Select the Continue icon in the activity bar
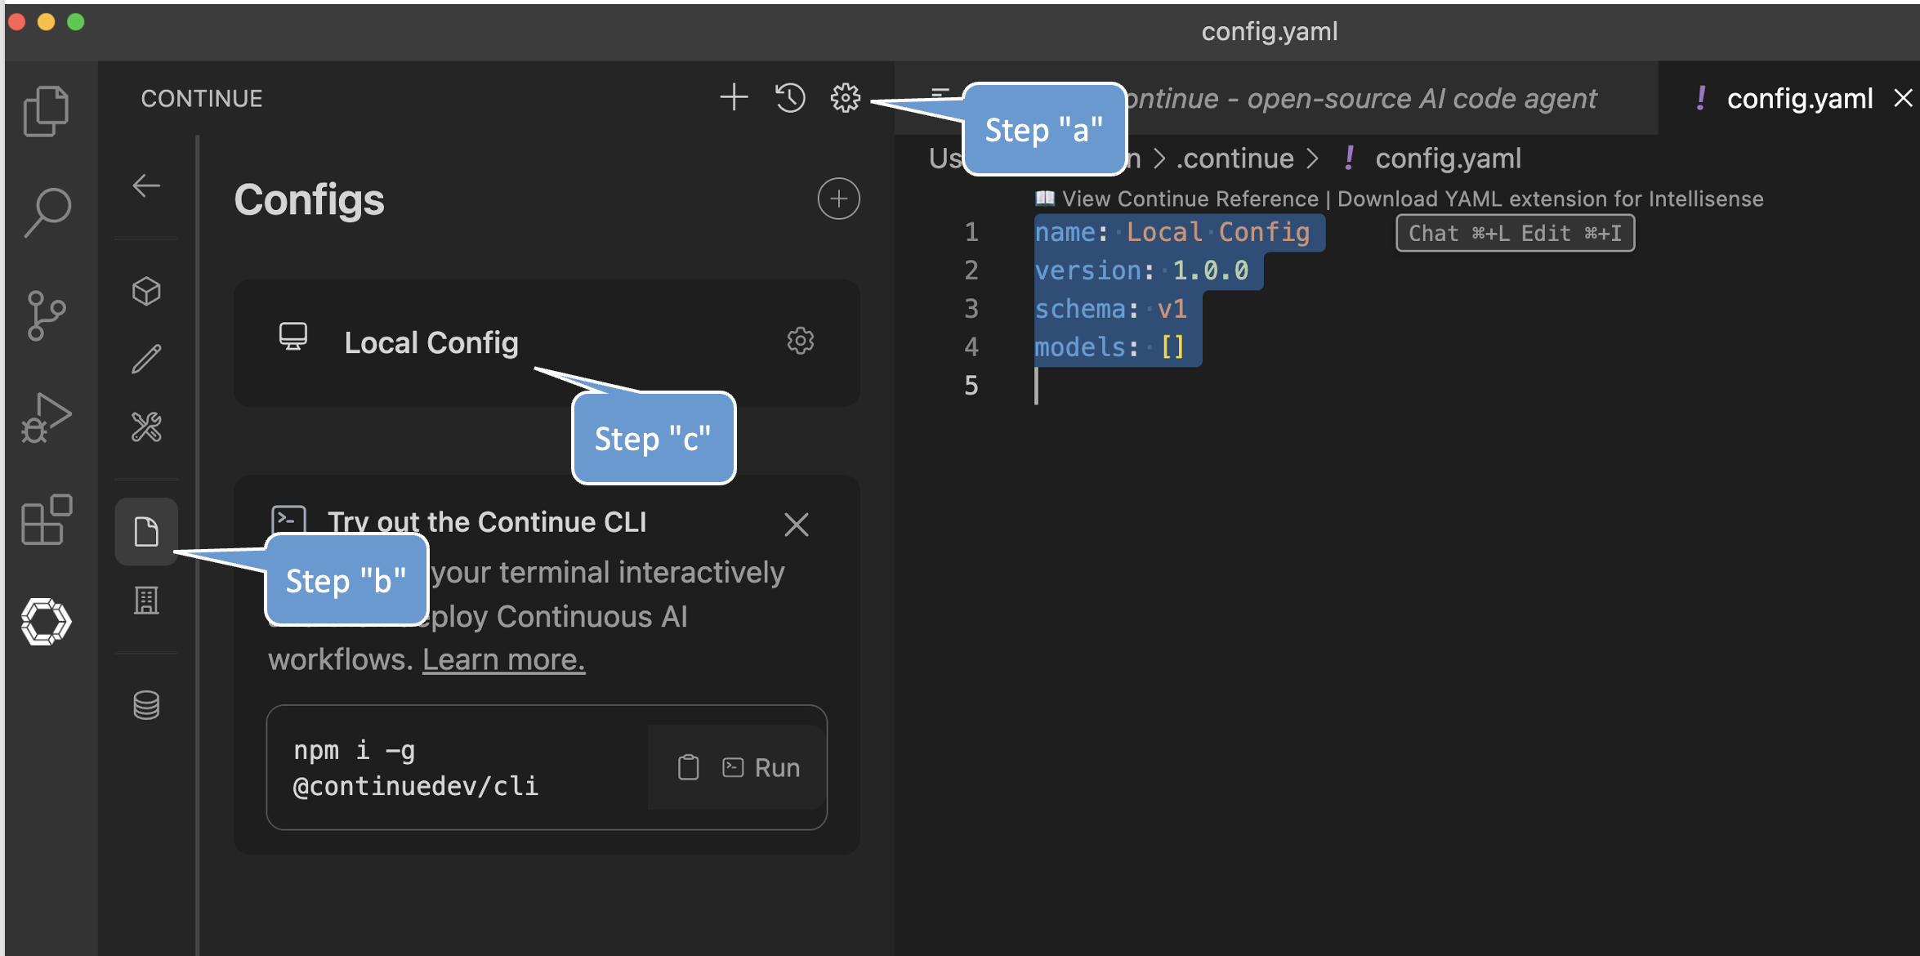The height and width of the screenshot is (956, 1920). [46, 622]
